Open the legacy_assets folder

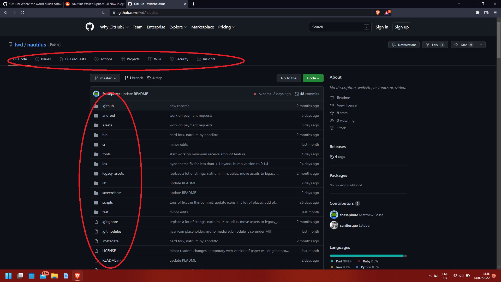[113, 174]
